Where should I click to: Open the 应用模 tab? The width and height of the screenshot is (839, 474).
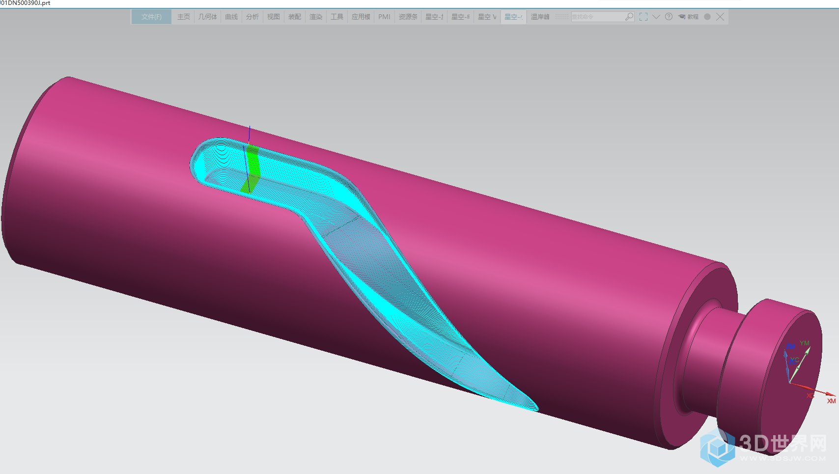pos(361,17)
